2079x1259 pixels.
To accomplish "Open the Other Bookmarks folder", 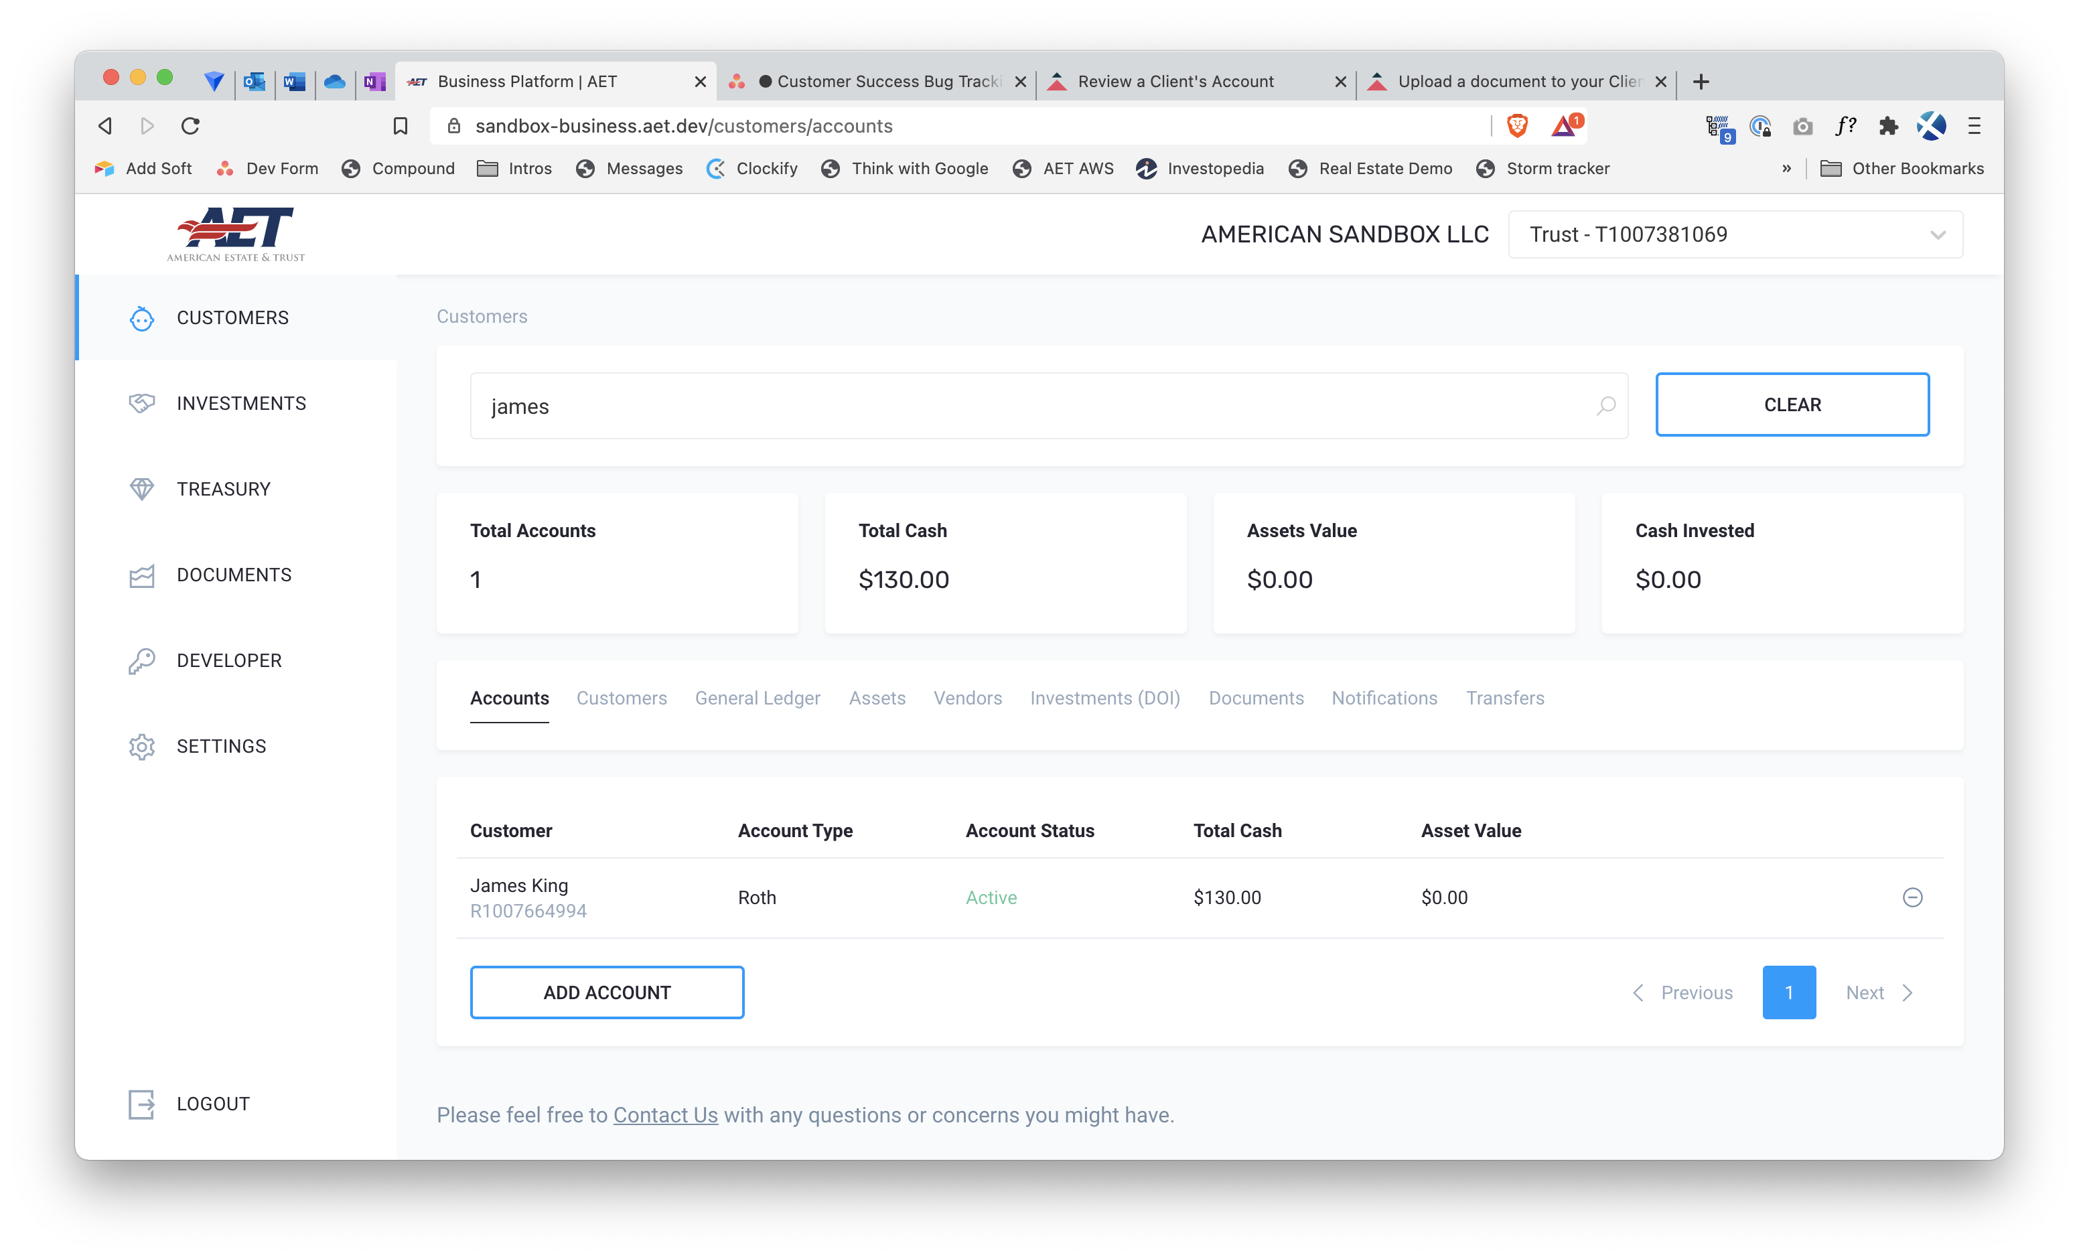I will pos(1902,169).
